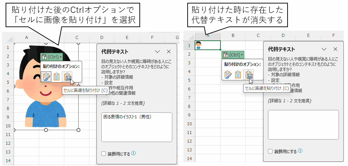Click 代替テキスト pane title in left sheet

click(115, 52)
